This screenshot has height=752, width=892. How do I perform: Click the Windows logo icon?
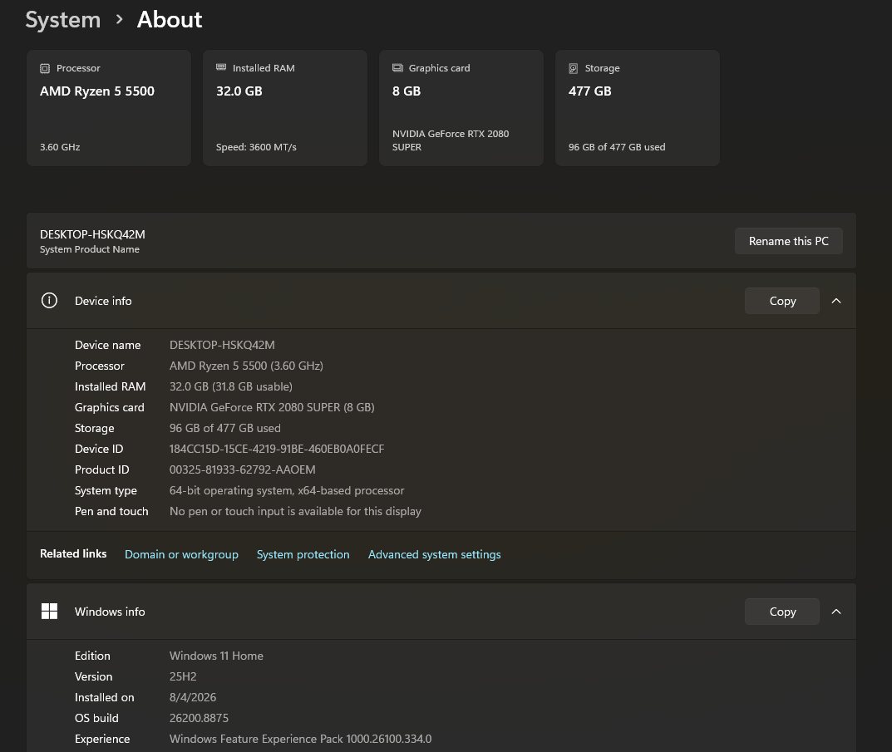50,612
